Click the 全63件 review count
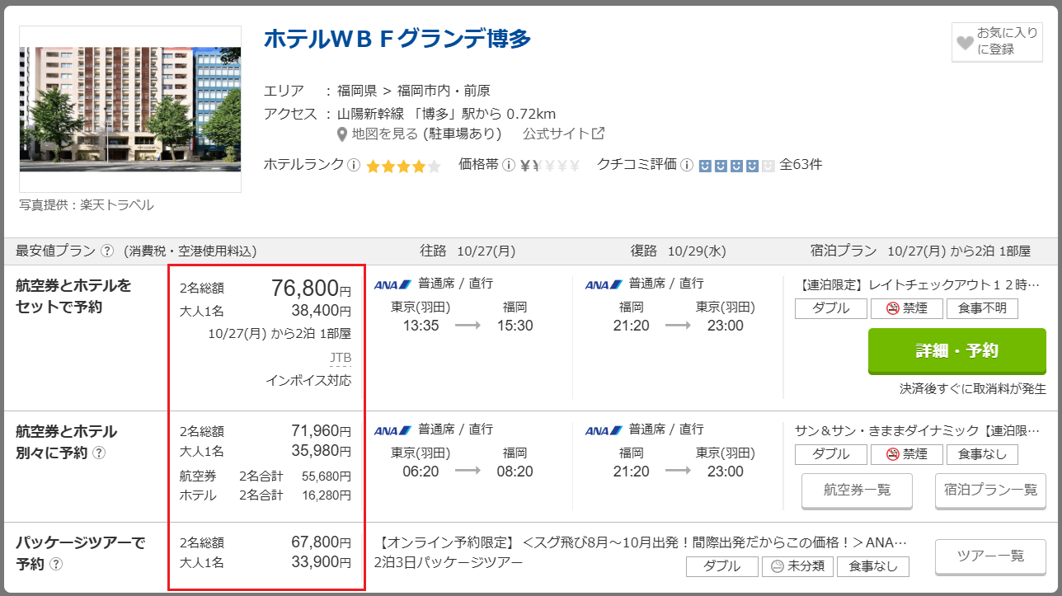This screenshot has width=1062, height=596. 801,165
